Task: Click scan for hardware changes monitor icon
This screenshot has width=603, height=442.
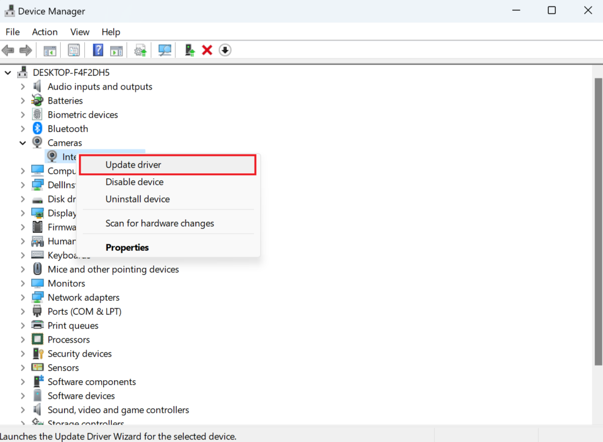Action: (x=165, y=51)
